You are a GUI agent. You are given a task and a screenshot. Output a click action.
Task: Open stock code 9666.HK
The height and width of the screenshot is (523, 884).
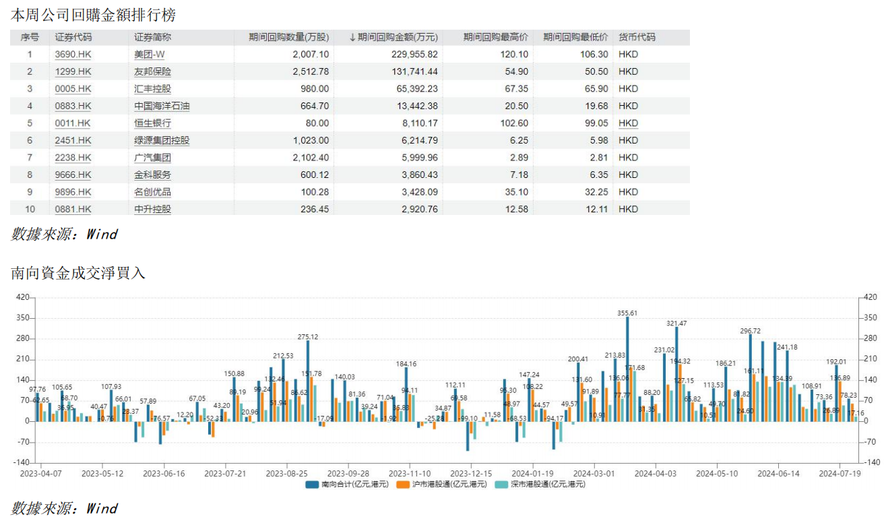point(73,175)
